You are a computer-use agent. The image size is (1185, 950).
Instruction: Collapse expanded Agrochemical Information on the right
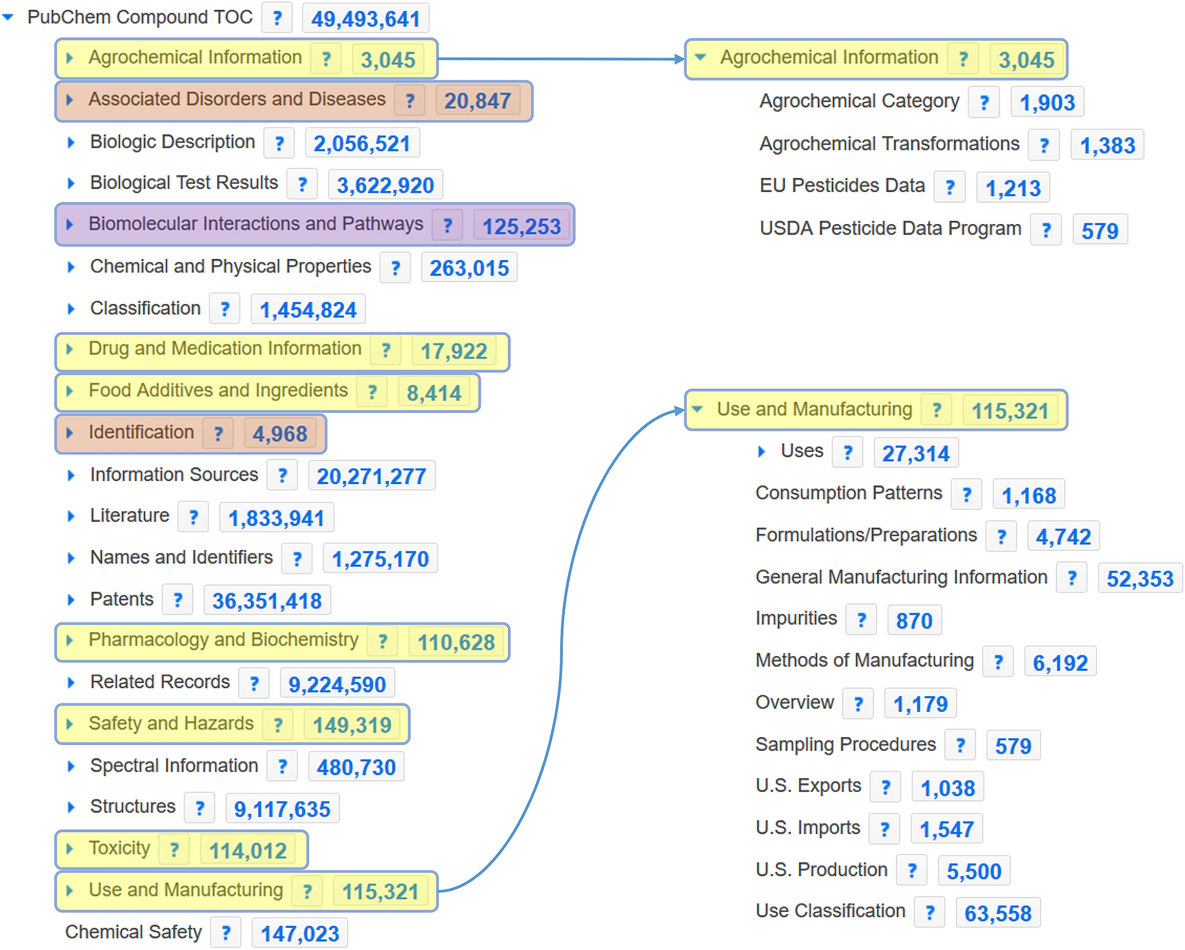(701, 58)
